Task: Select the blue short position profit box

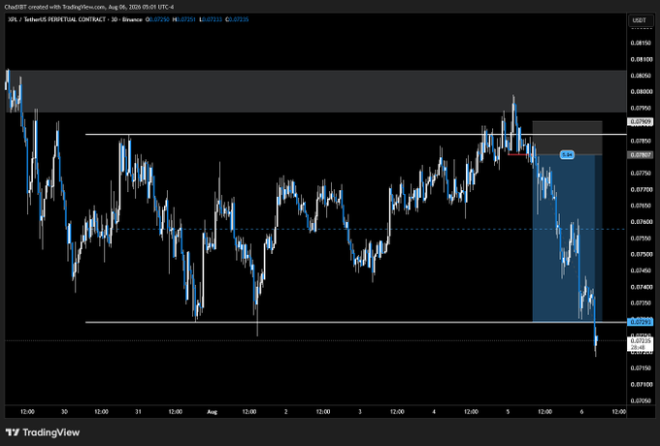Action: (x=567, y=239)
